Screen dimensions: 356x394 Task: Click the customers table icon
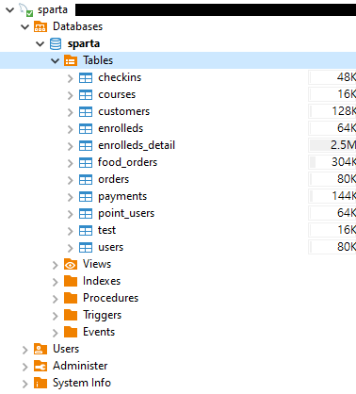coord(86,111)
